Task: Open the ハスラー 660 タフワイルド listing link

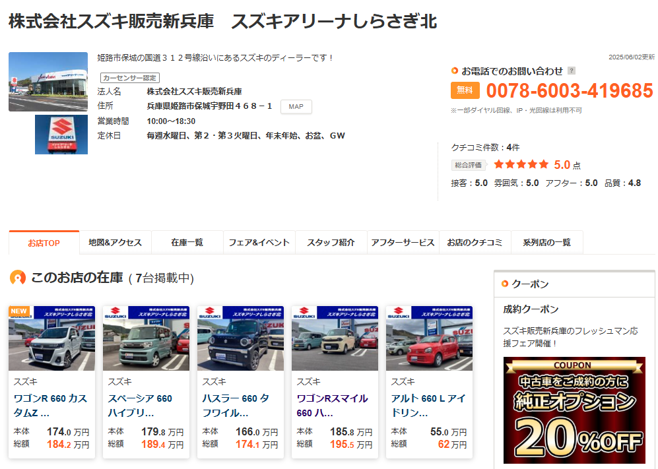Action: point(236,406)
